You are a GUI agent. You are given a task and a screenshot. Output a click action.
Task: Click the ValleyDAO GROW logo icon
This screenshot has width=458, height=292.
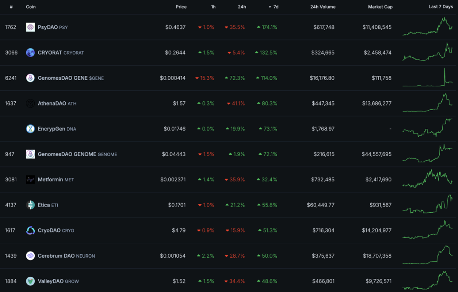30,281
